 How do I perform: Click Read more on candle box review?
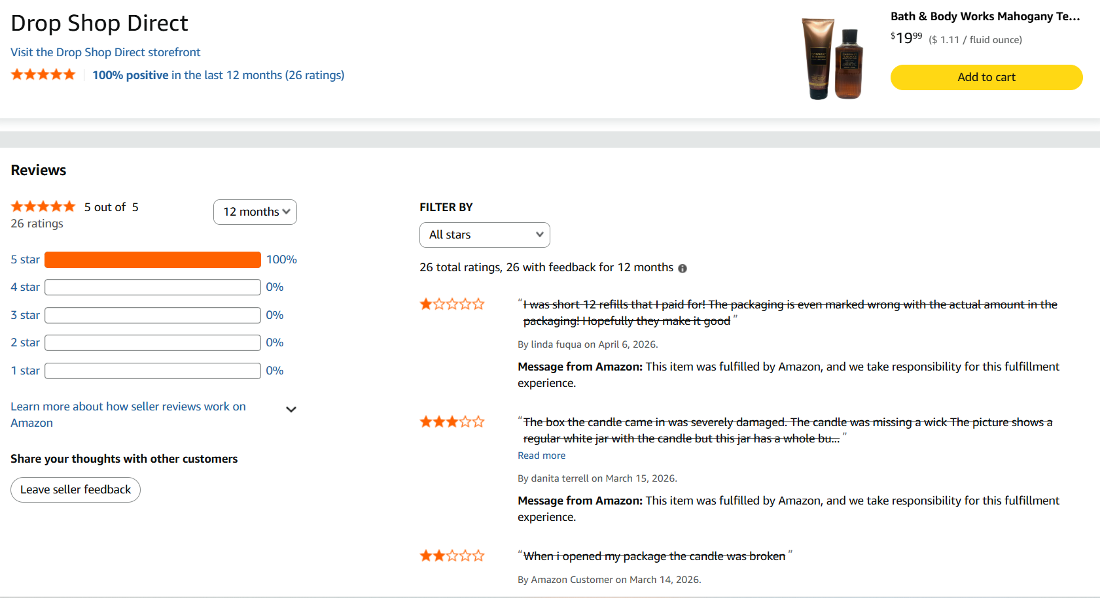(541, 456)
